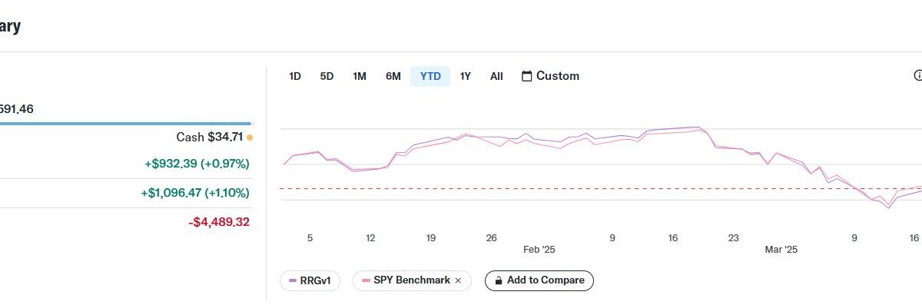Toggle the RRGv1 series legend

pos(310,280)
